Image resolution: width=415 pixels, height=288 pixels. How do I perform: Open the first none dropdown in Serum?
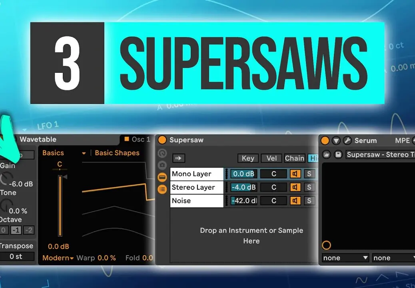345,258
